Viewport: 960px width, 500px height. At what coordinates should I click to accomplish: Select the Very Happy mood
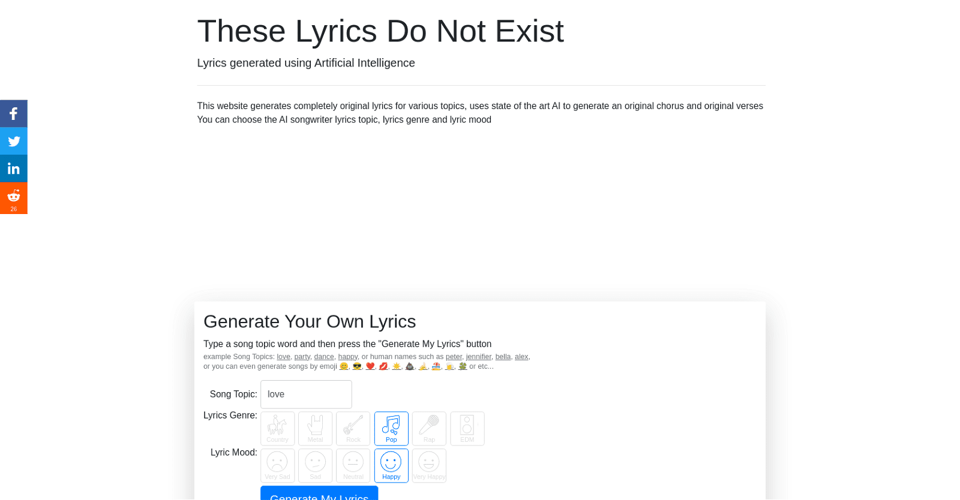429,465
